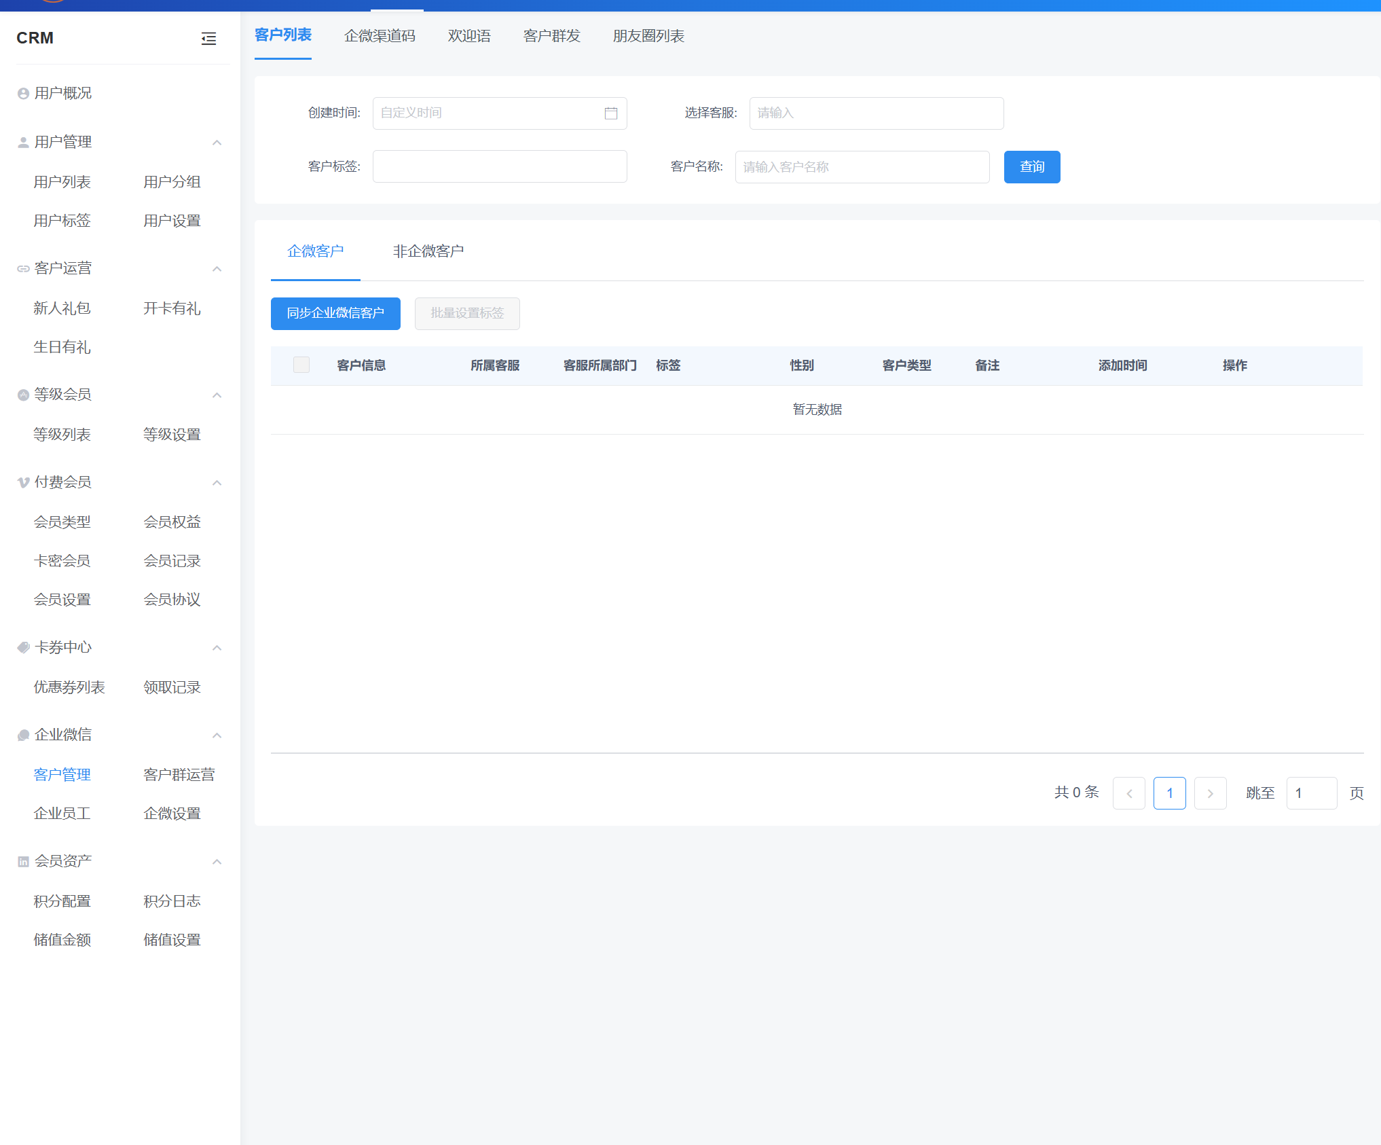Tick the select-all checkbox in table header
Viewport: 1381px width, 1145px height.
point(301,365)
